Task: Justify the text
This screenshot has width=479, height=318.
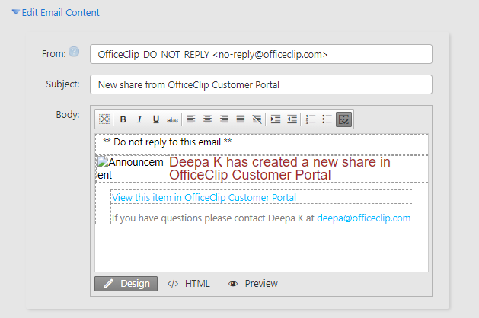Action: point(241,119)
